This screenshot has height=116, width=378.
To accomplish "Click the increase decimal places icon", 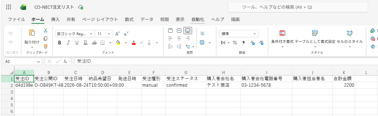I will click(252, 43).
